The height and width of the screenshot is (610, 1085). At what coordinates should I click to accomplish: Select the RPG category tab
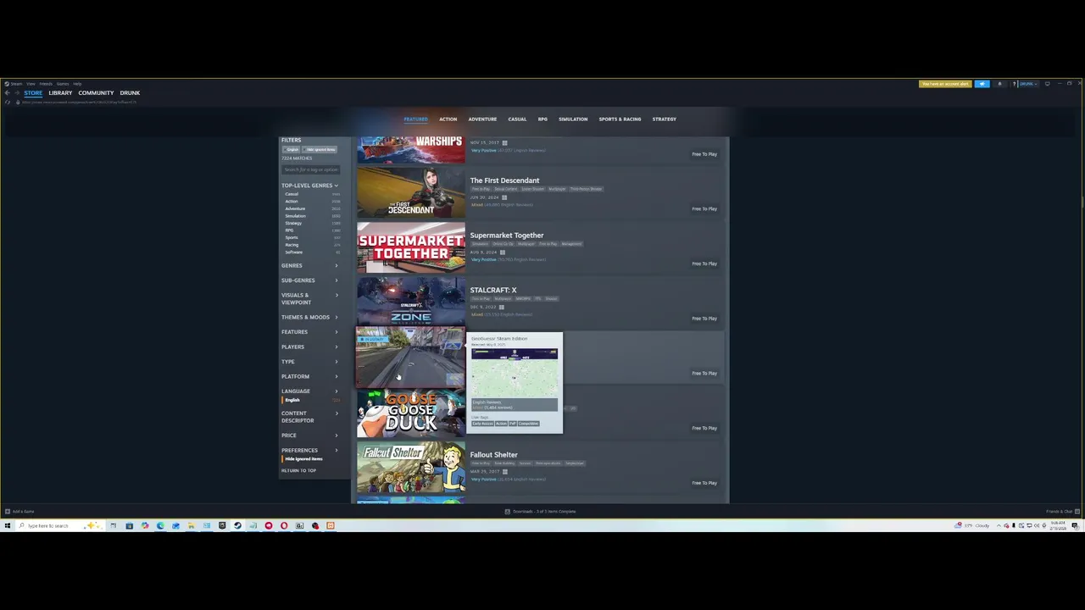tap(542, 119)
